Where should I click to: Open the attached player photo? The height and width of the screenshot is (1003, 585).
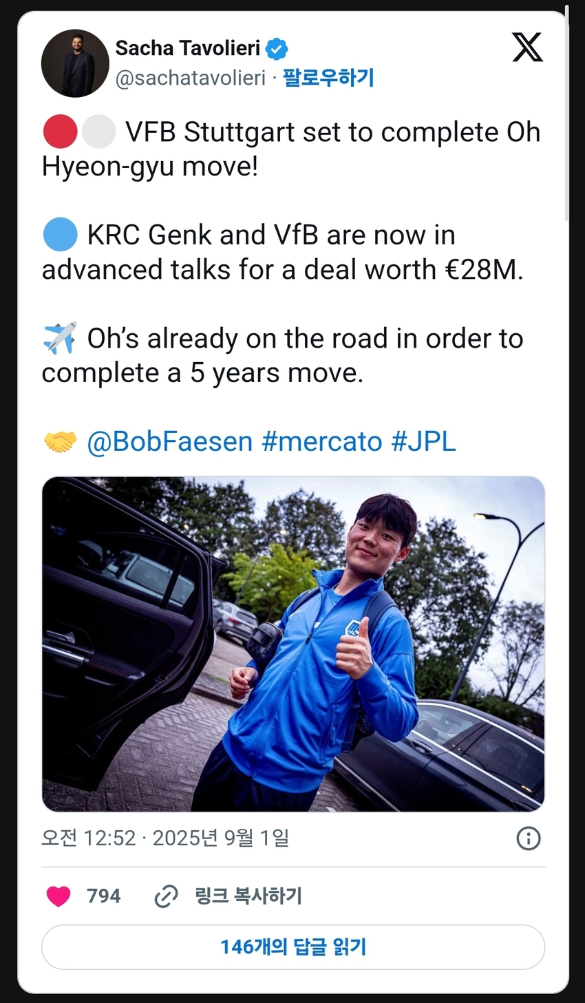click(x=293, y=644)
